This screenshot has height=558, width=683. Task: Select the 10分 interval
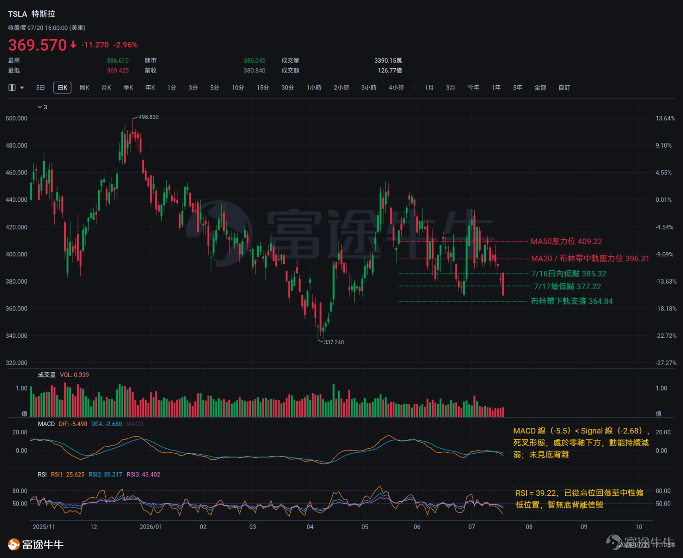238,87
